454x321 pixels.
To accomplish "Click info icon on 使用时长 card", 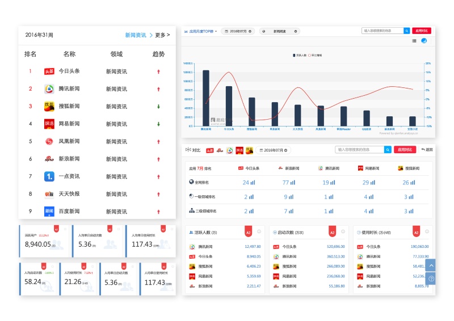I will tap(427, 231).
